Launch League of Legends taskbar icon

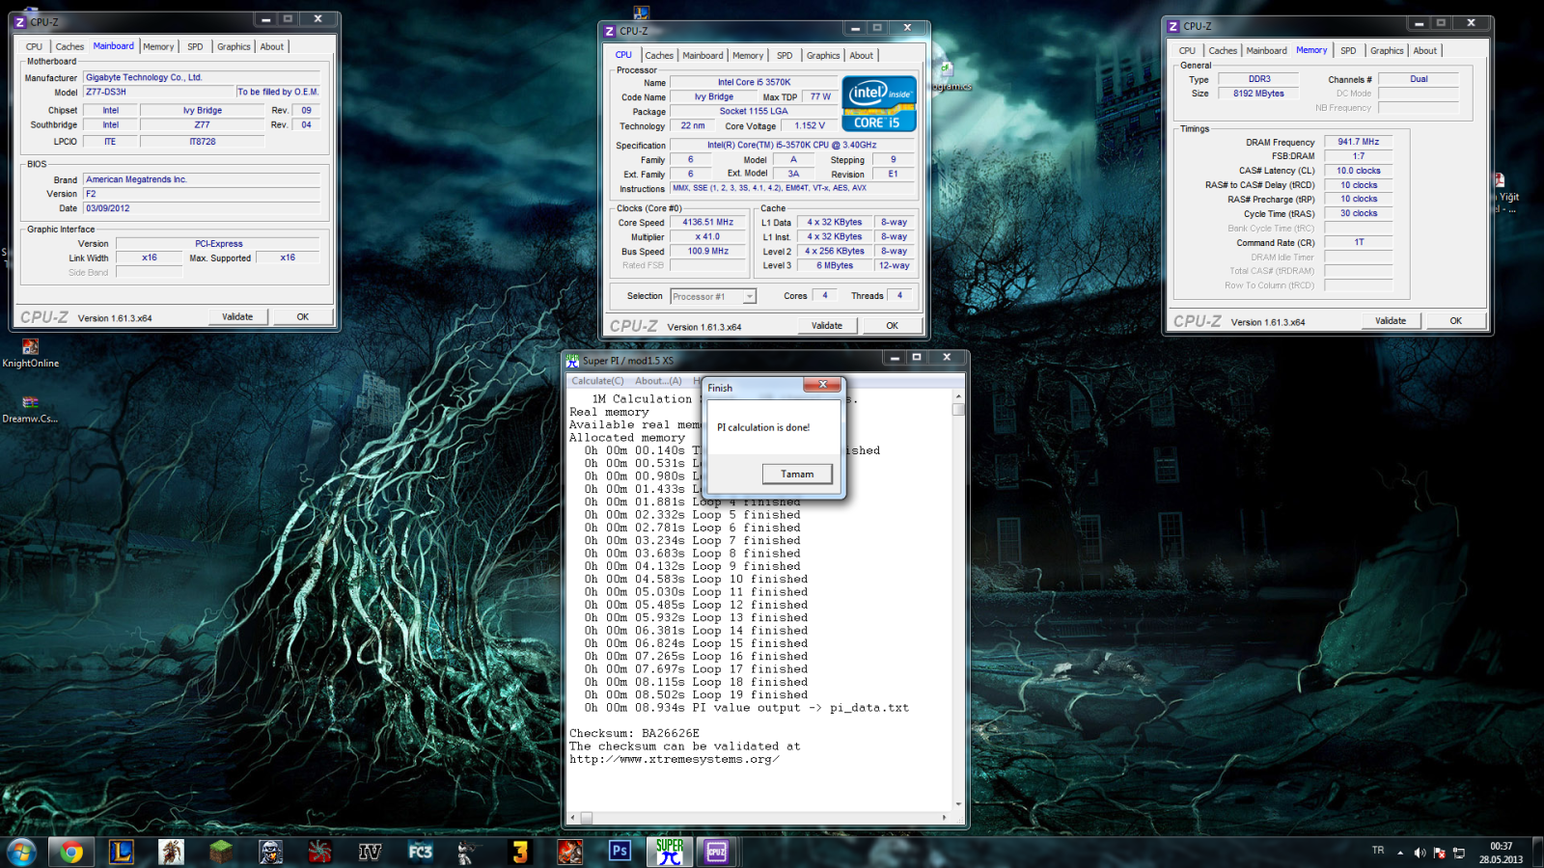(x=121, y=852)
